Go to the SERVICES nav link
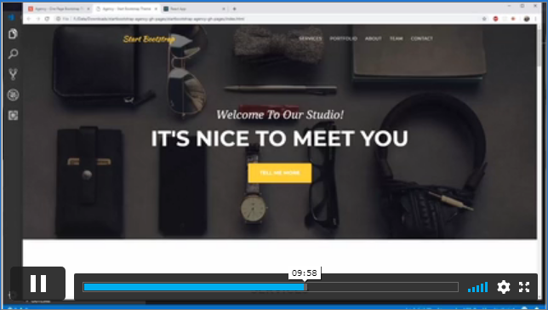This screenshot has height=310, width=548. point(311,38)
